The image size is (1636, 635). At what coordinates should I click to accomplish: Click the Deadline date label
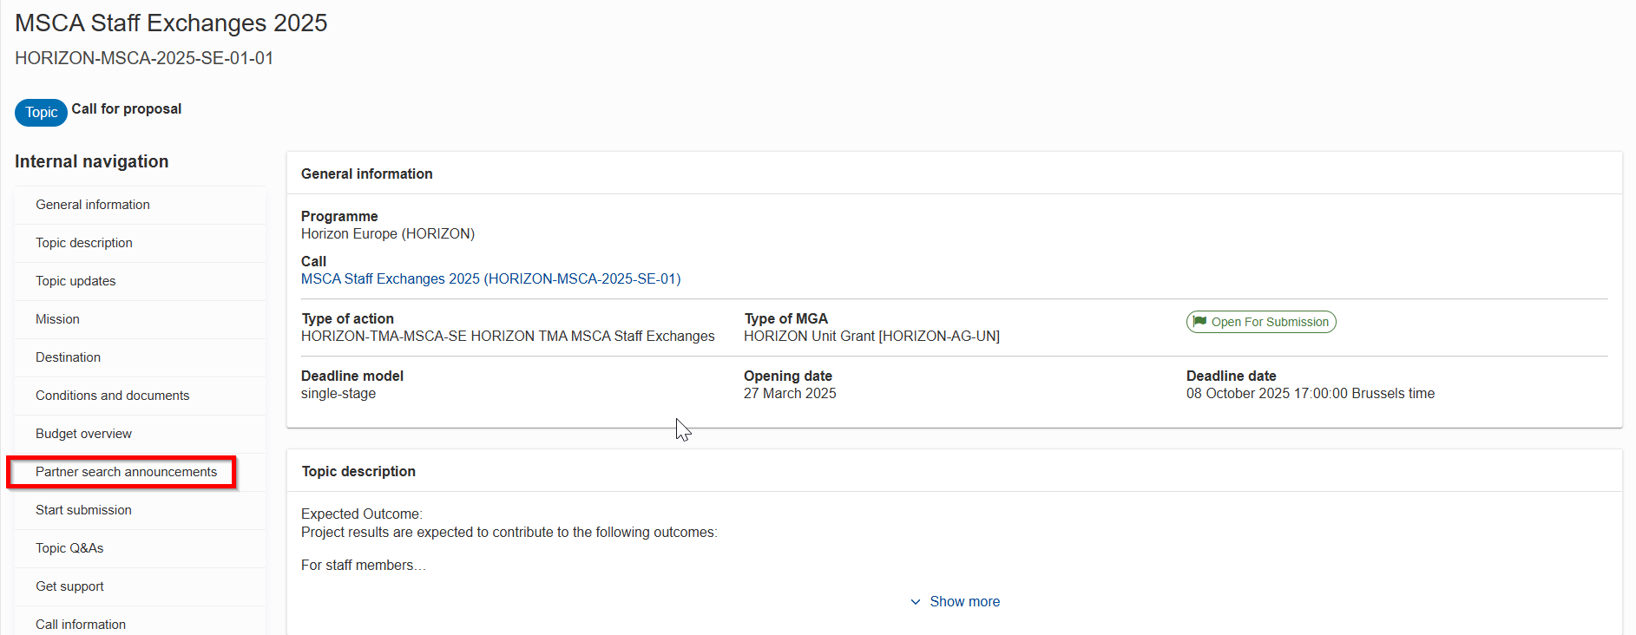[1231, 376]
